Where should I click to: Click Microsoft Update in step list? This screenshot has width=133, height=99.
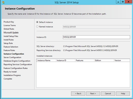coord(11,33)
